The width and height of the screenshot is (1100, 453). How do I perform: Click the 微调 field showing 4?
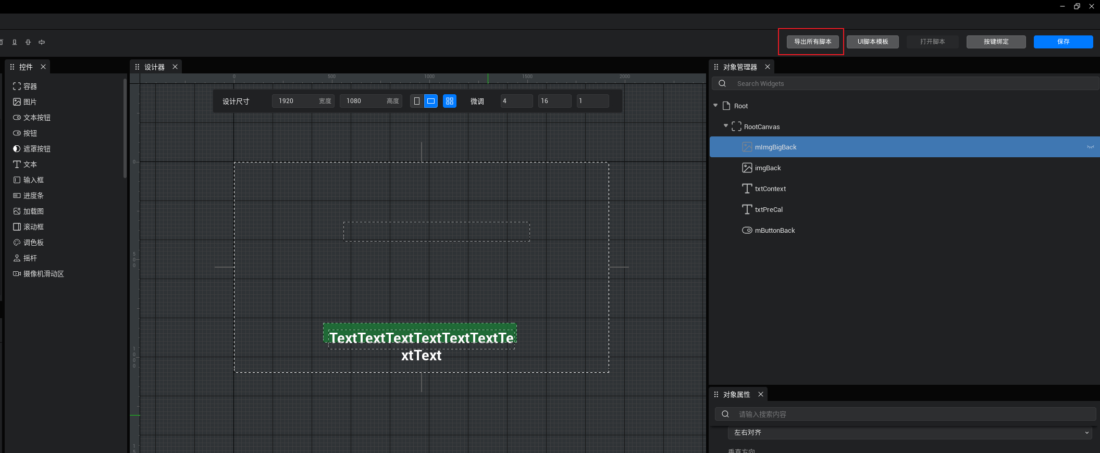pyautogui.click(x=516, y=101)
